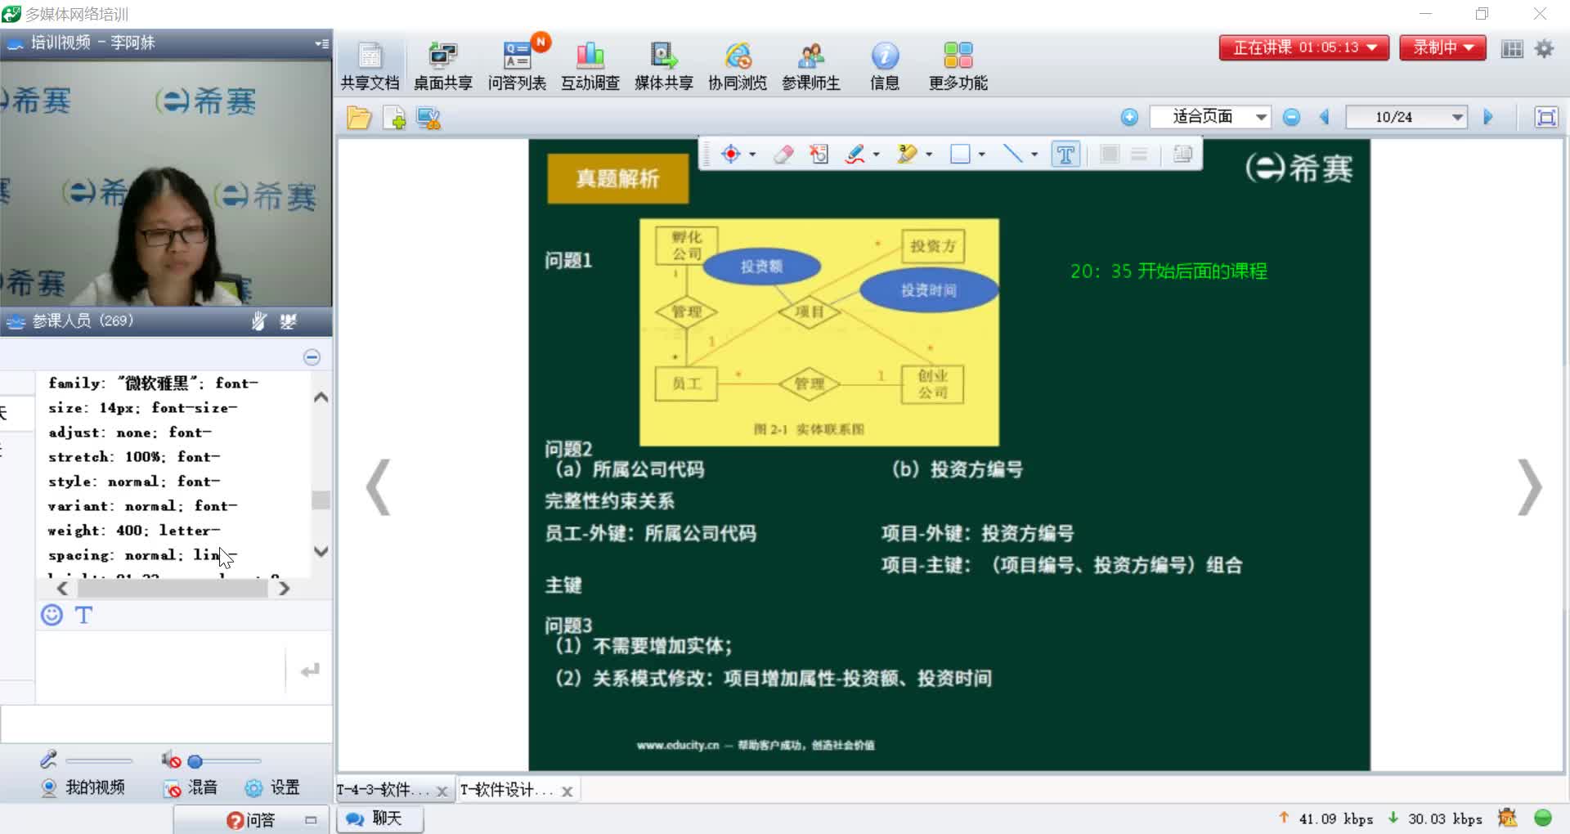
Task: Toggle the applause icon in participants bar
Action: tap(288, 321)
